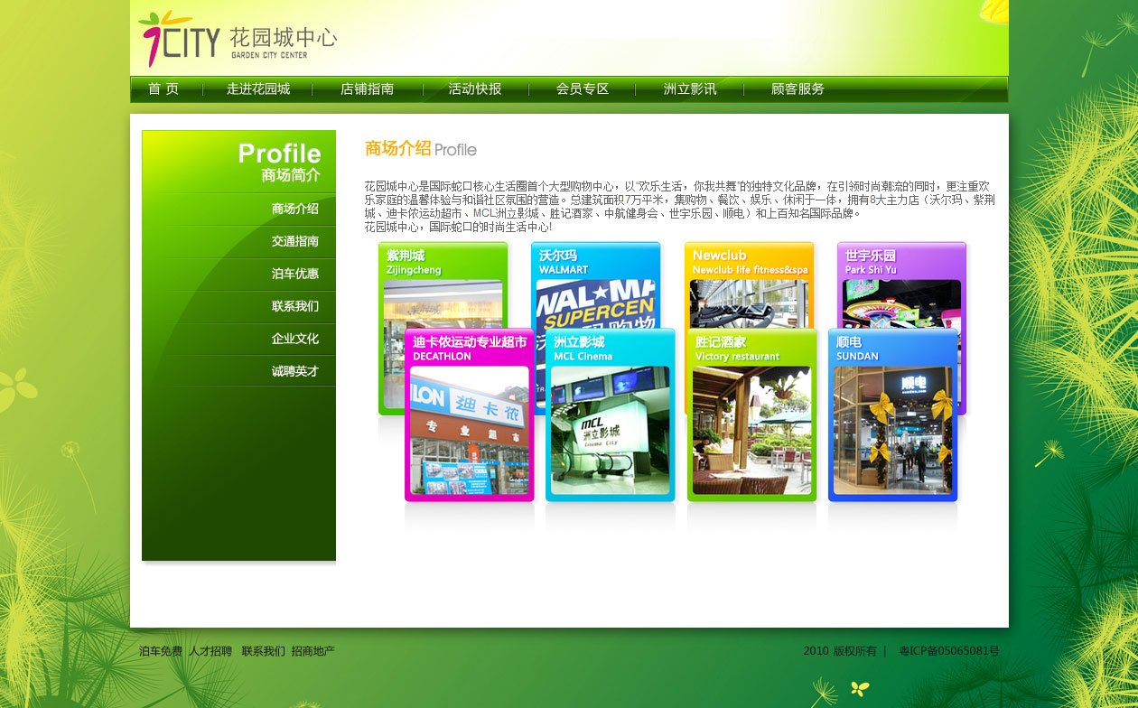Open 交通指南 in the sidebar
Image resolution: width=1138 pixels, height=708 pixels.
294,241
